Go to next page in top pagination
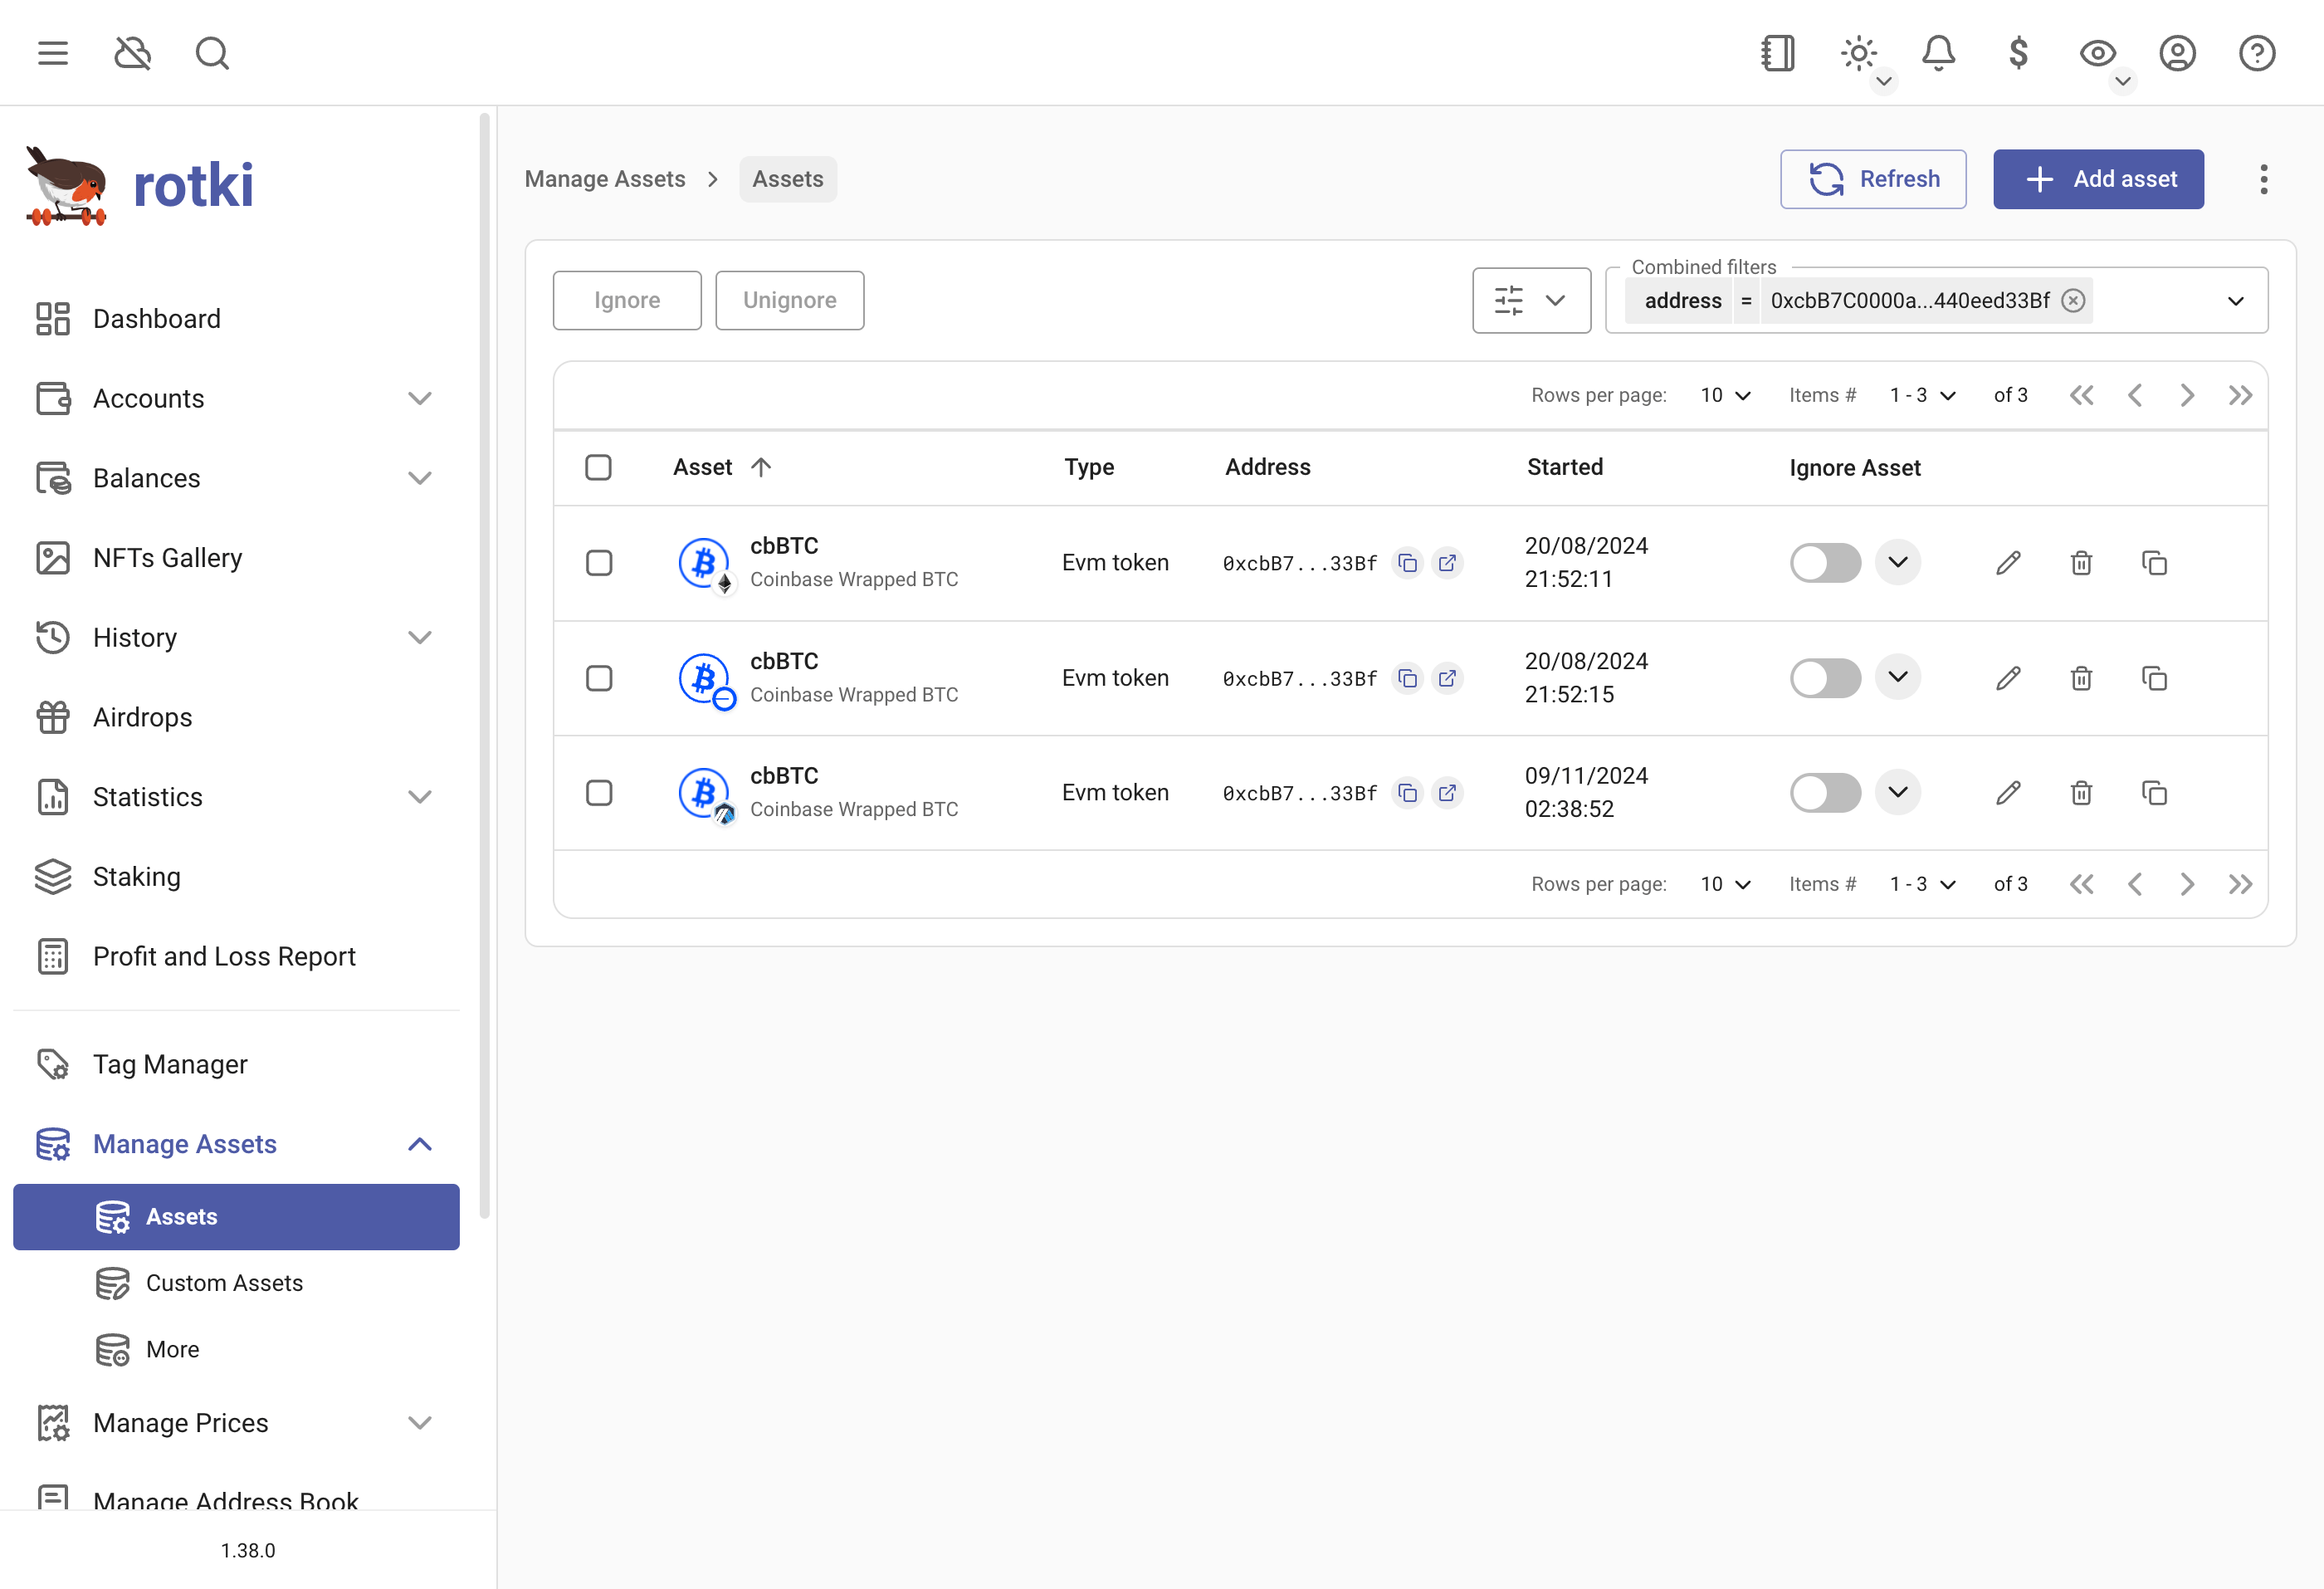 click(2187, 395)
